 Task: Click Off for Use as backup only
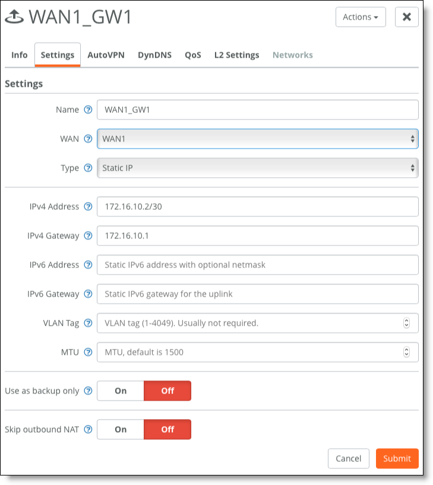(167, 391)
